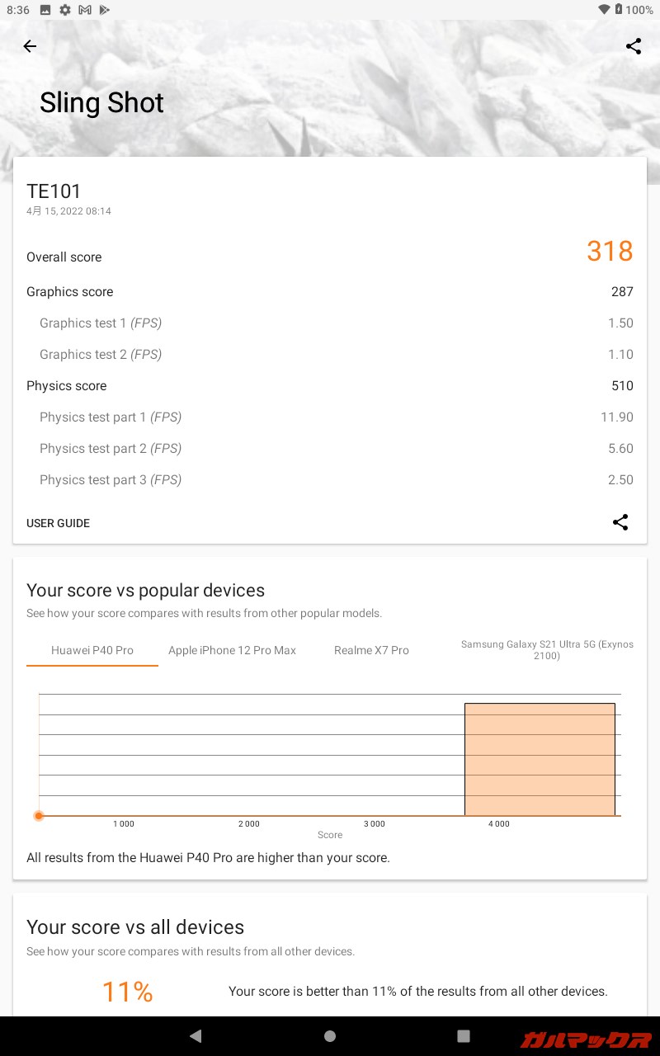
Task: Tap the settings gear in status bar
Action: click(65, 10)
